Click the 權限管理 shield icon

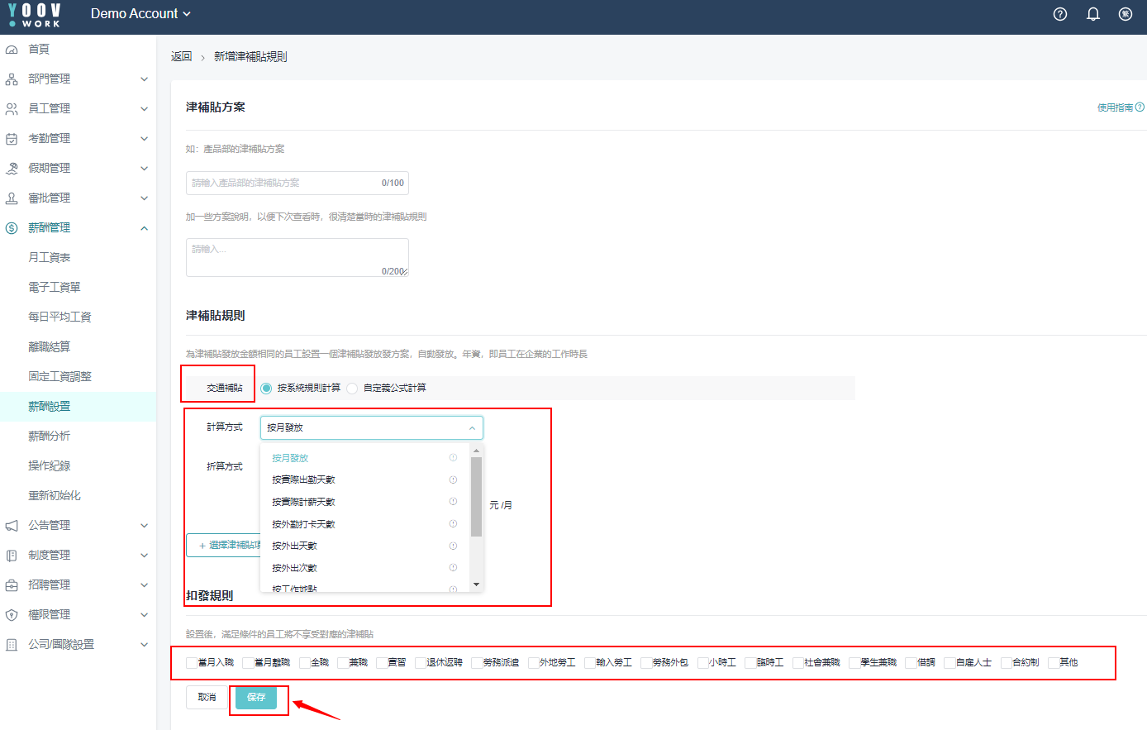point(12,615)
